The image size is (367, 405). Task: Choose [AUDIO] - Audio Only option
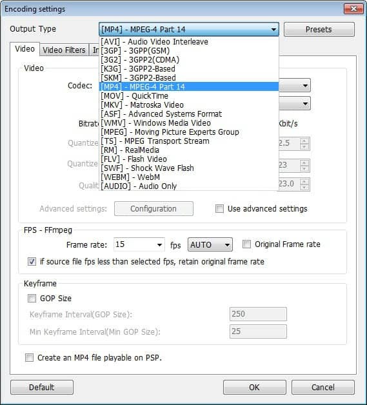tap(189, 186)
